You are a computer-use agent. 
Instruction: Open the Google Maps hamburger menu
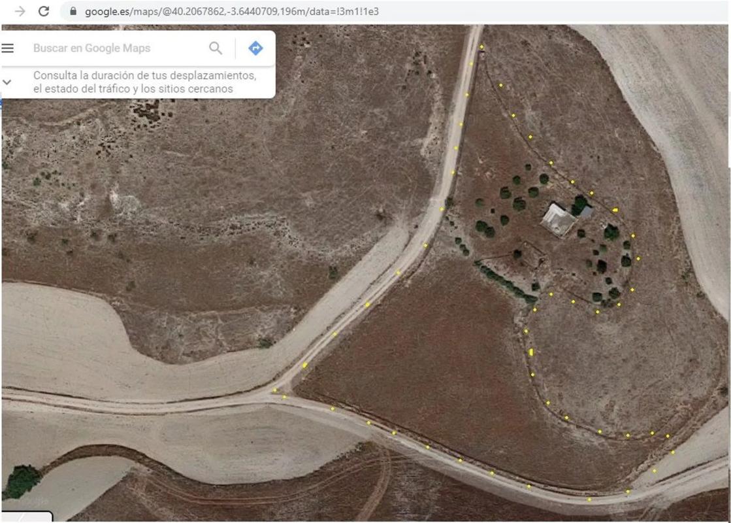pos(8,48)
